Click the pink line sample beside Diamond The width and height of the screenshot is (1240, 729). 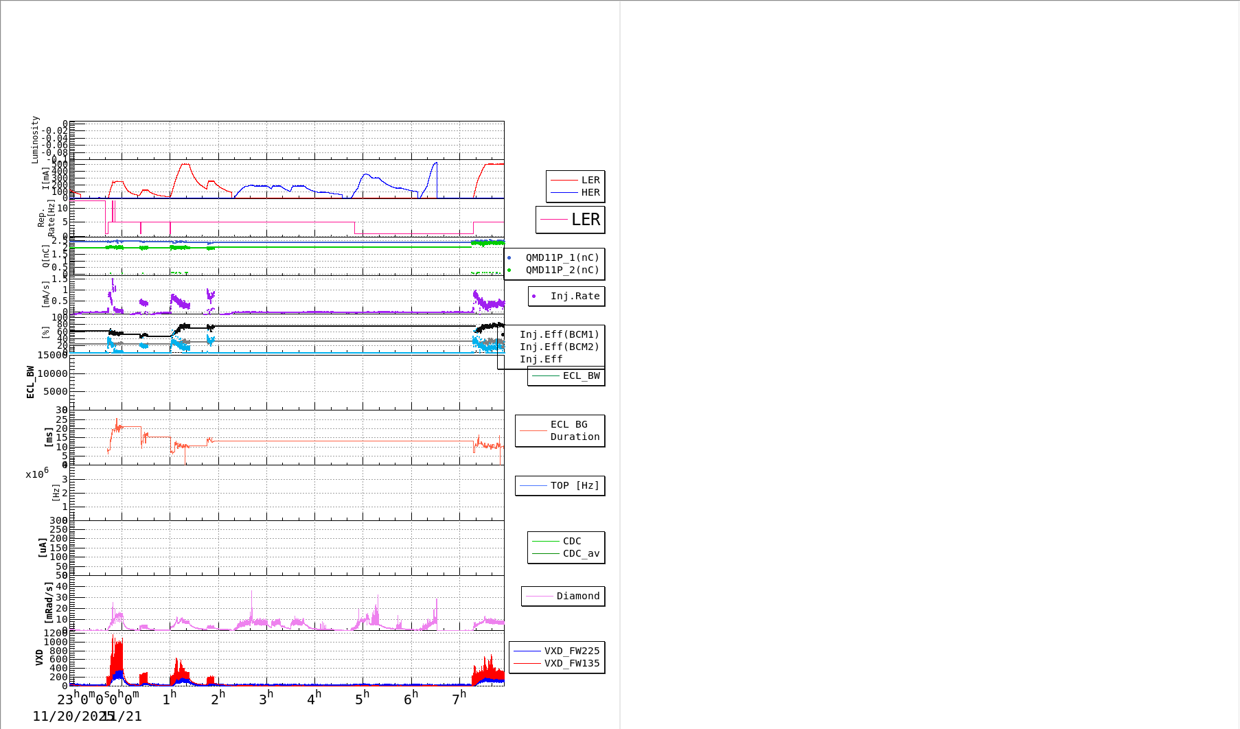pos(539,597)
